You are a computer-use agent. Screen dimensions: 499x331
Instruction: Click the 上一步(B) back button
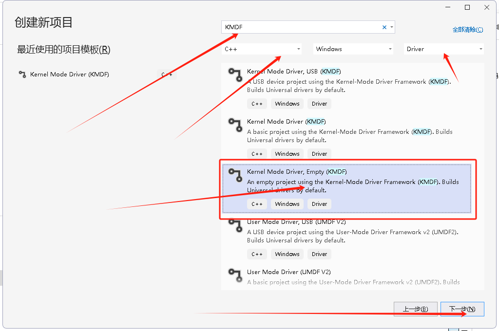pos(416,309)
